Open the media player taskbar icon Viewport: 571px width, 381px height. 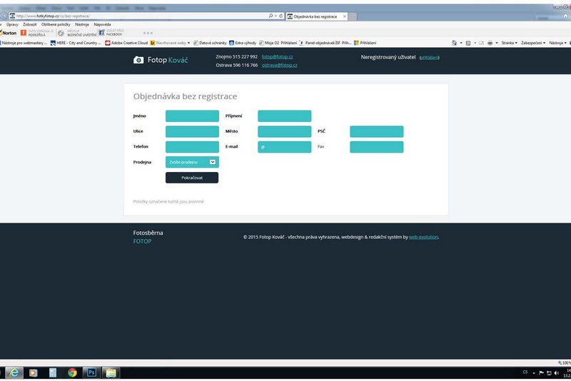[x=34, y=372]
